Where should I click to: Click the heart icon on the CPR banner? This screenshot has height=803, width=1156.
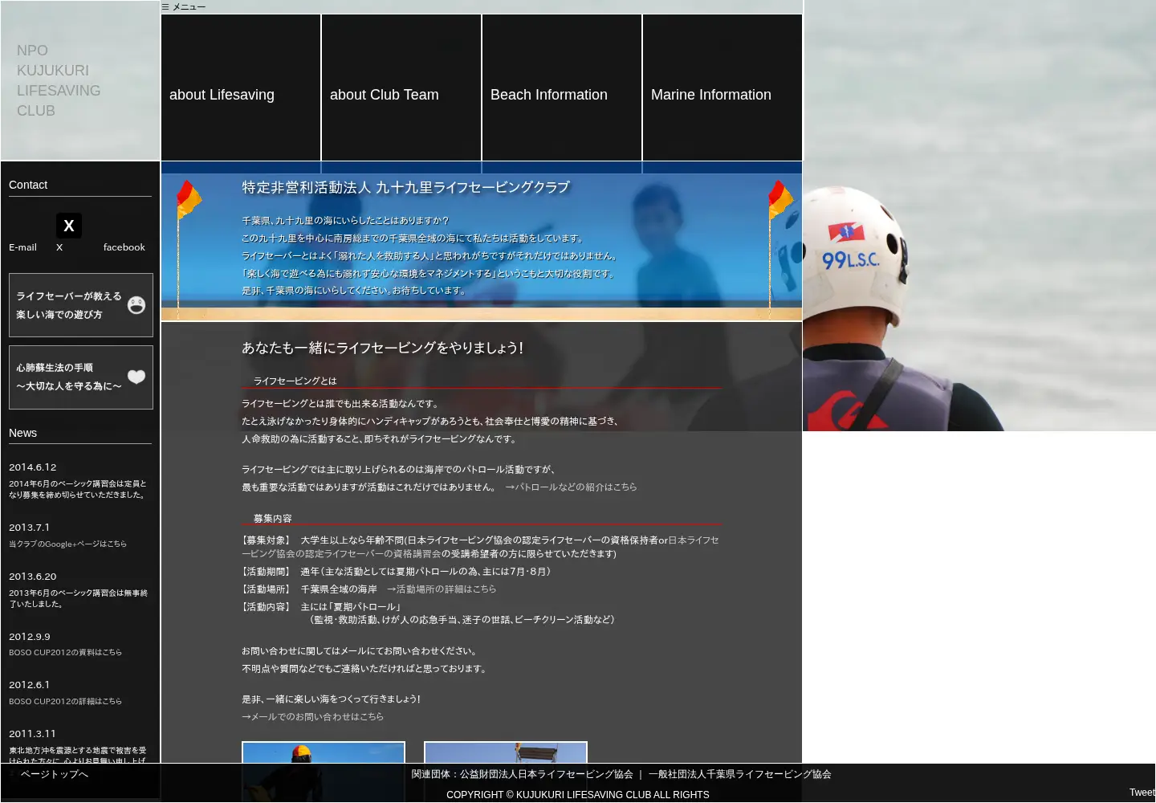[136, 377]
